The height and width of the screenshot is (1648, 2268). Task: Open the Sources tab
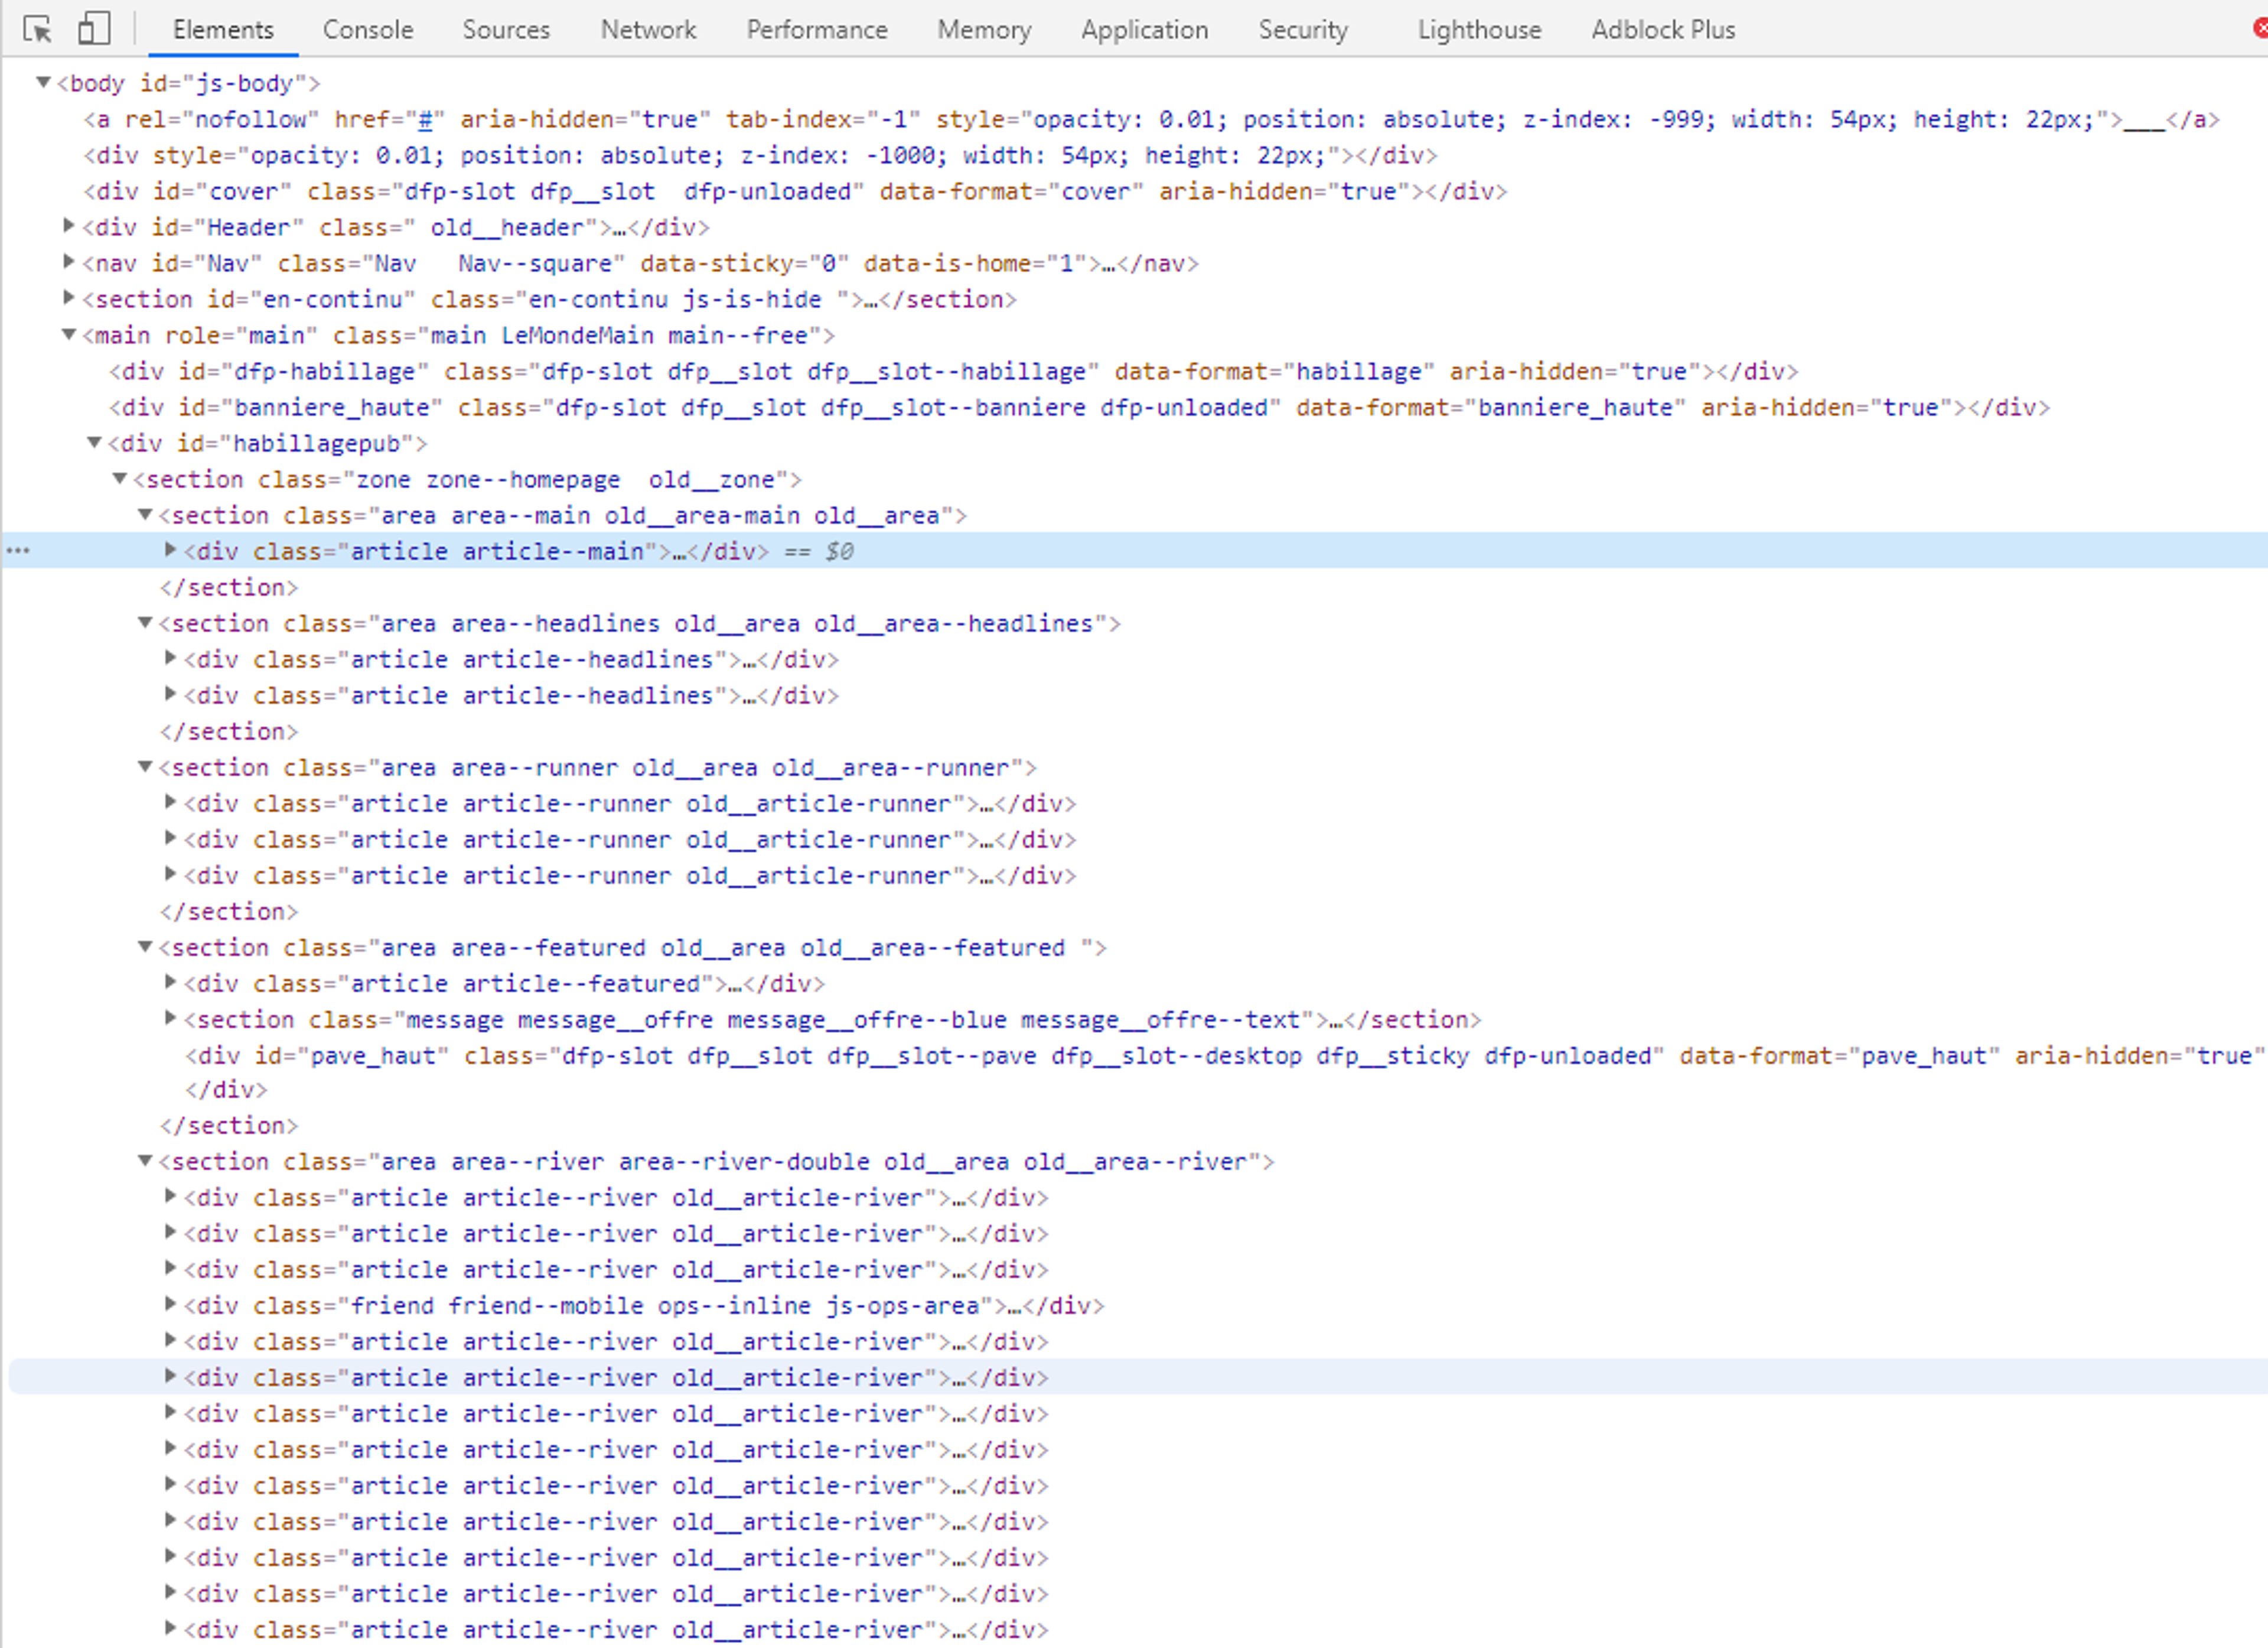tap(506, 30)
